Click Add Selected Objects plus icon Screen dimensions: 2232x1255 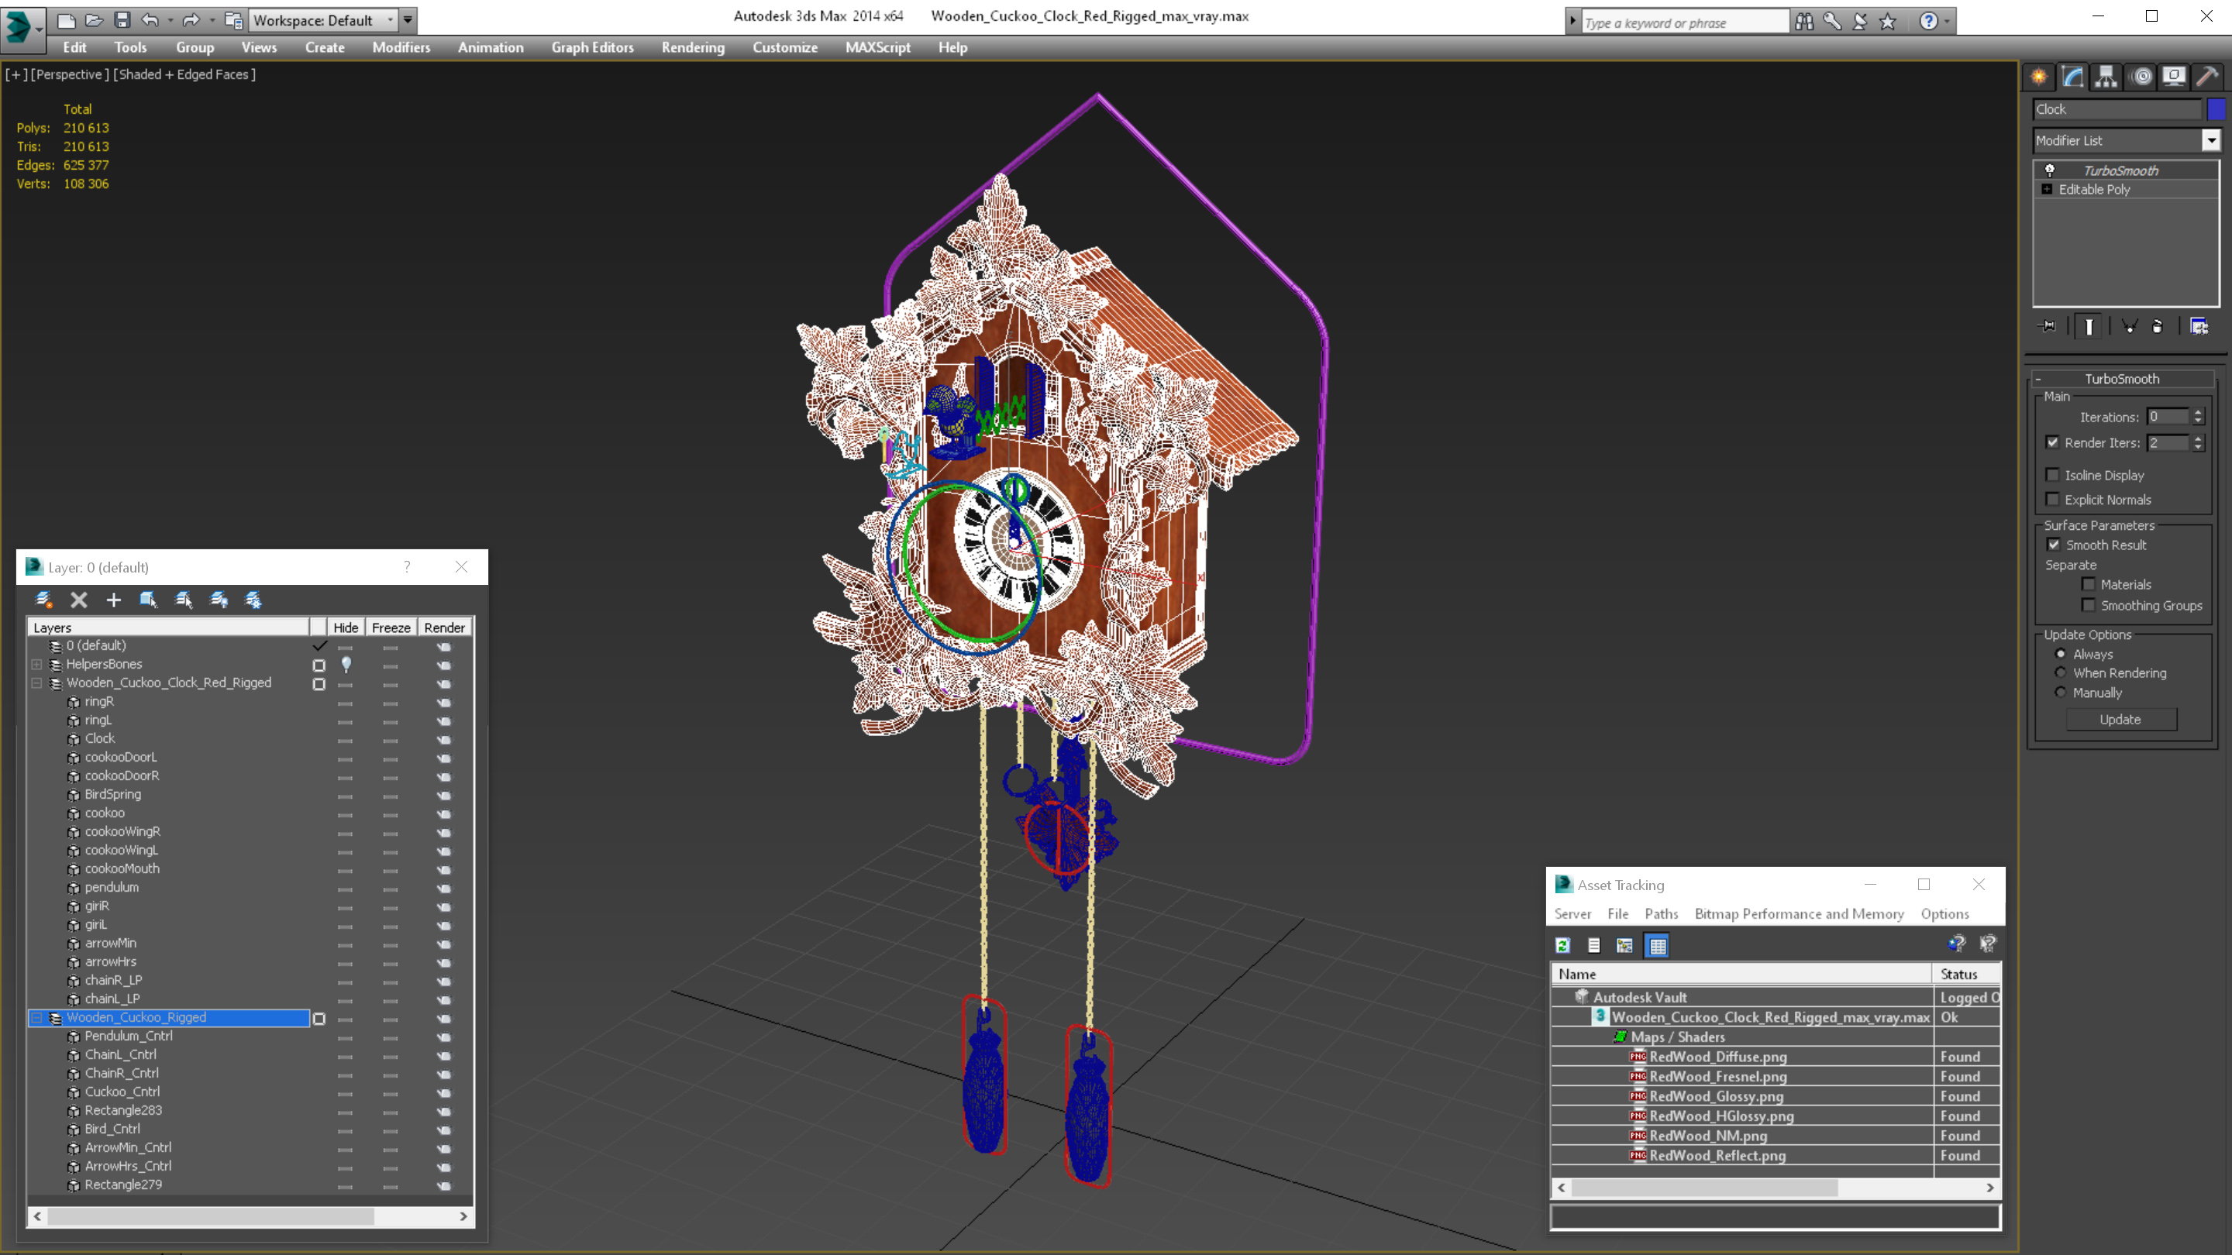113,600
